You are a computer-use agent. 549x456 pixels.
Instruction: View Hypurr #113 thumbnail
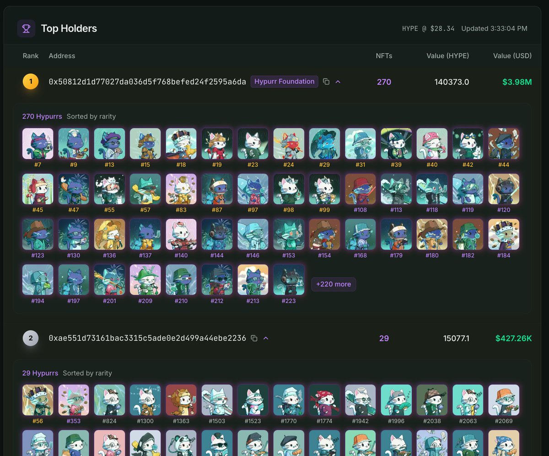coord(396,189)
